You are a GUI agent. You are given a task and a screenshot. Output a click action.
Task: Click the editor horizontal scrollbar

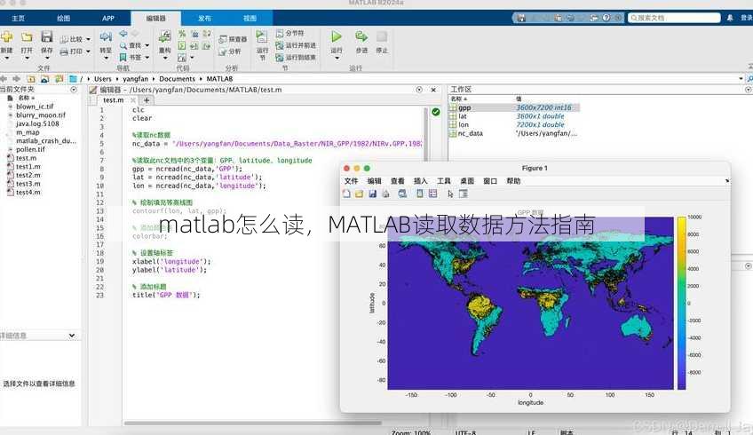tap(252, 423)
